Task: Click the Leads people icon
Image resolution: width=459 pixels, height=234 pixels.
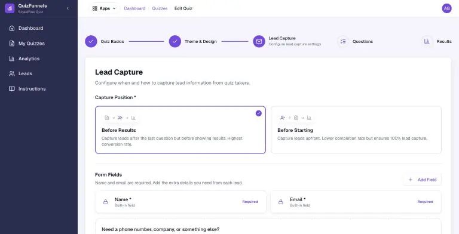Action: (12, 73)
